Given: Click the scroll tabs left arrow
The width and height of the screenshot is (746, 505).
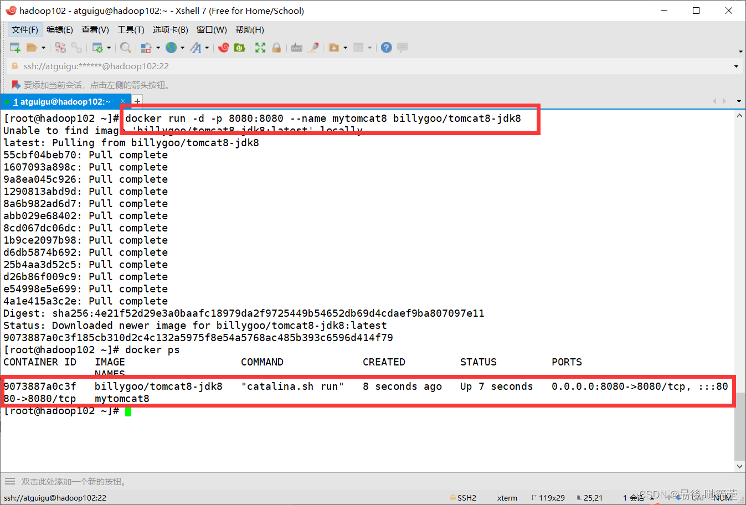Looking at the screenshot, I should pos(715,101).
